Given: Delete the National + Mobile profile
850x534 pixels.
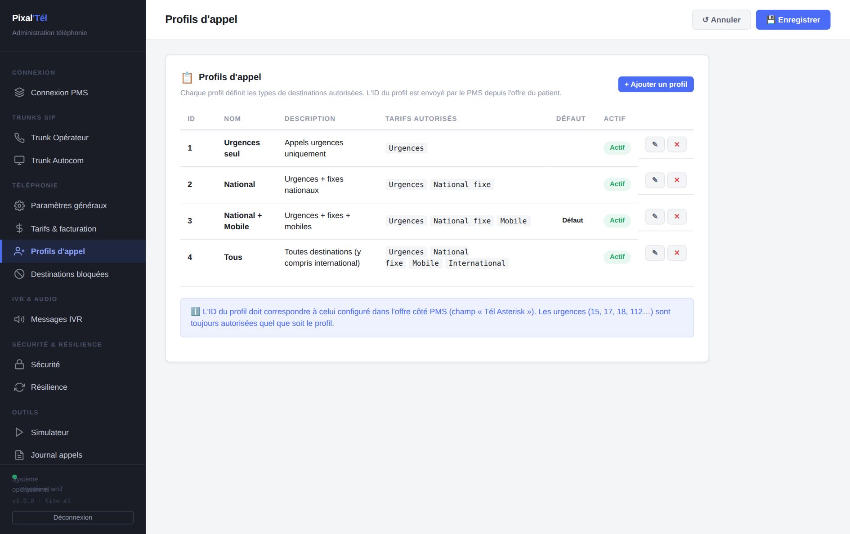Looking at the screenshot, I should [x=677, y=216].
